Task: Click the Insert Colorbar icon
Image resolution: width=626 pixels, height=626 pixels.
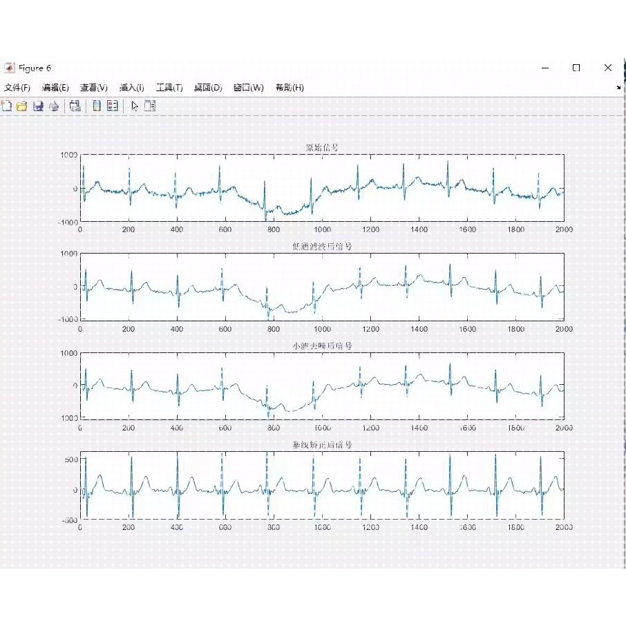Action: (x=97, y=106)
